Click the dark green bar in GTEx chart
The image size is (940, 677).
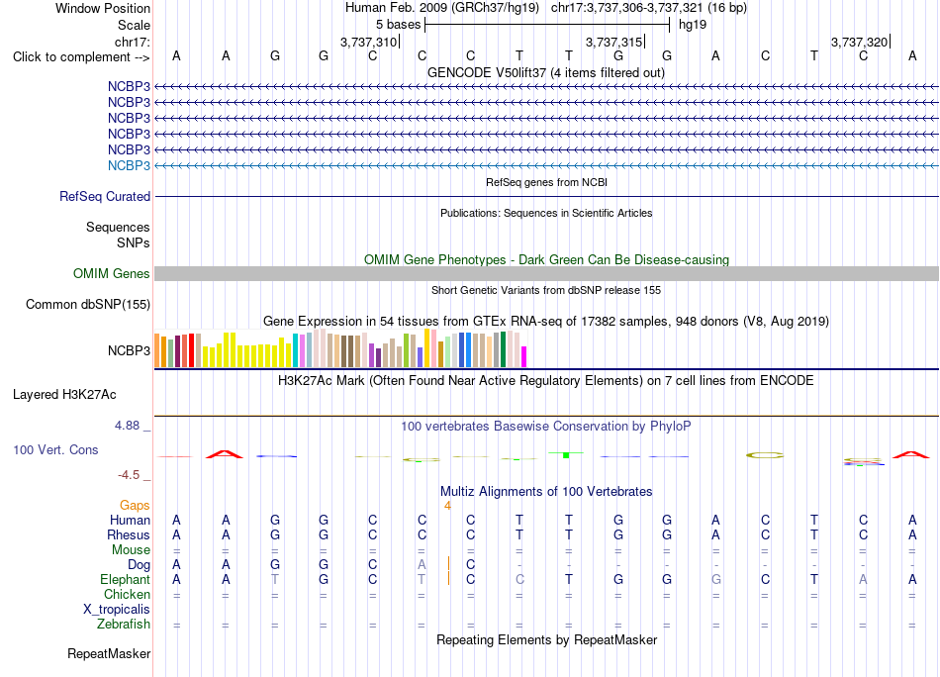point(503,349)
